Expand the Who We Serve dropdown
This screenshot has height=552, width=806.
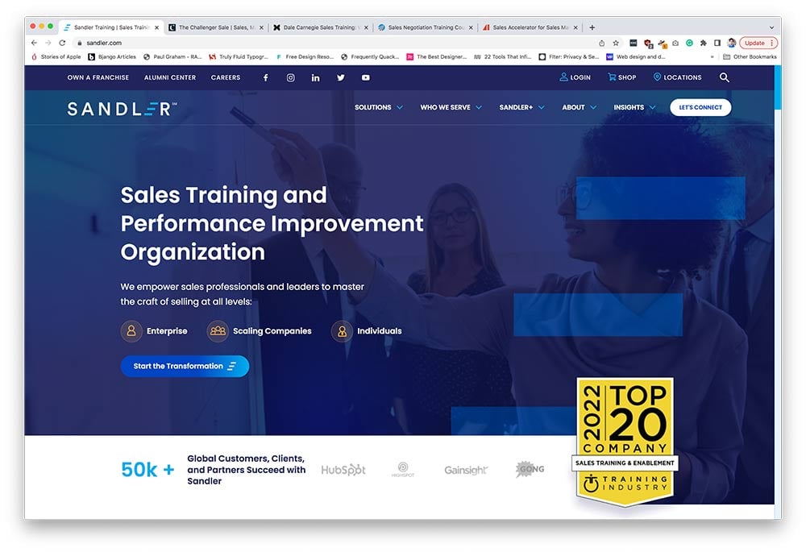pyautogui.click(x=451, y=107)
